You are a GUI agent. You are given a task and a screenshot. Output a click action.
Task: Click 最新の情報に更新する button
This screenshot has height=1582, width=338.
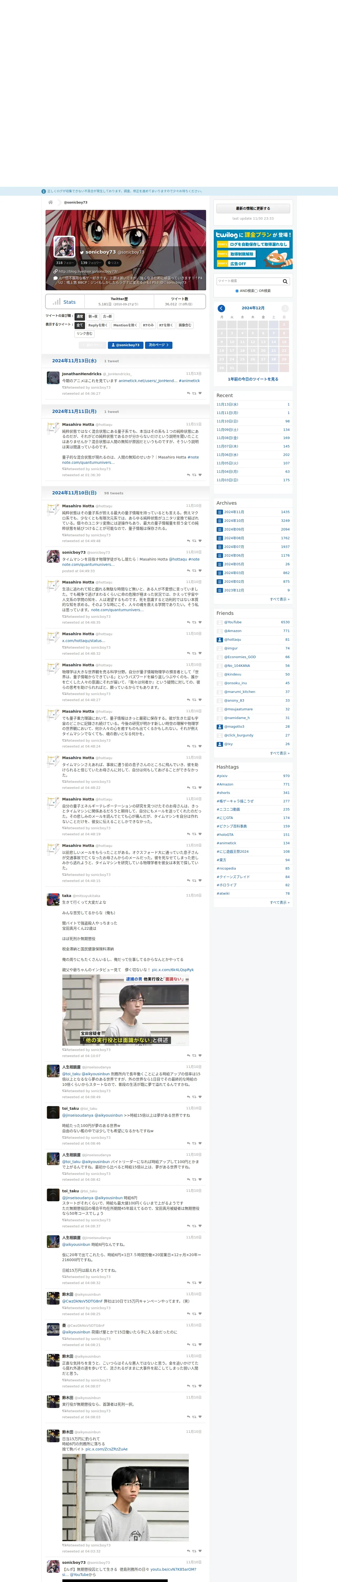click(x=253, y=209)
